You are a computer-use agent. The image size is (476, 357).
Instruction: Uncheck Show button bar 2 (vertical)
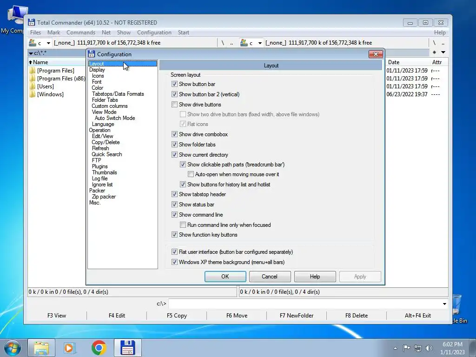174,94
